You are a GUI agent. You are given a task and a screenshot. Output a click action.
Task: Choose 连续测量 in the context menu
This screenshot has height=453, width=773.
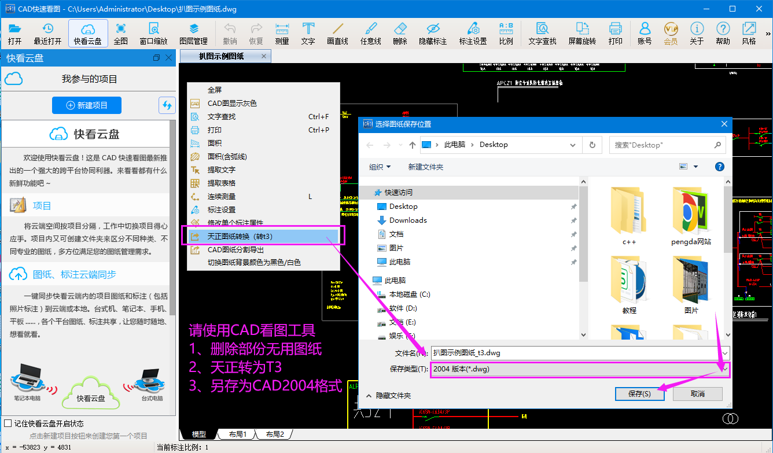(x=263, y=196)
